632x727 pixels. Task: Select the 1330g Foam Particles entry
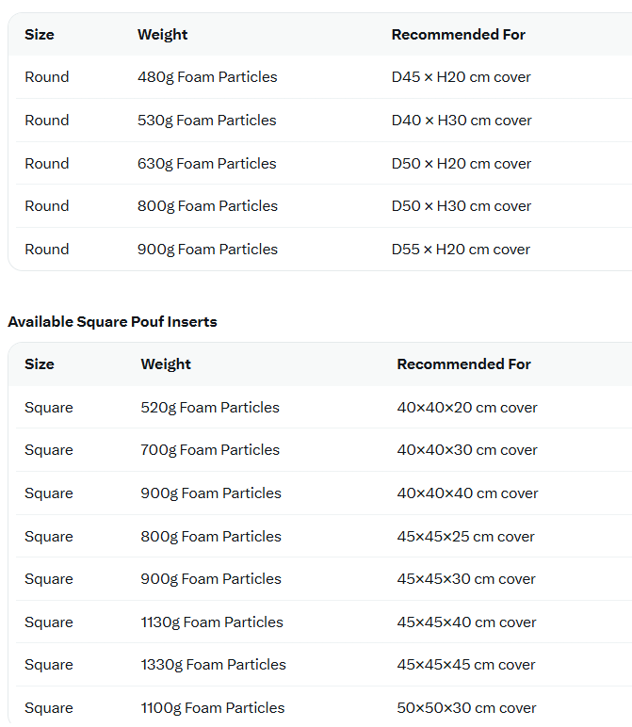tap(213, 665)
